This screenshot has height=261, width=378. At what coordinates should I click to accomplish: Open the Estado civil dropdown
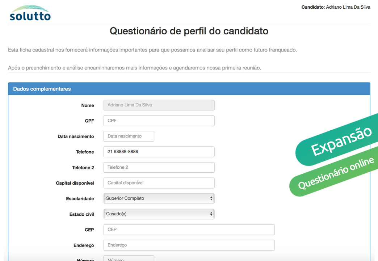point(159,214)
